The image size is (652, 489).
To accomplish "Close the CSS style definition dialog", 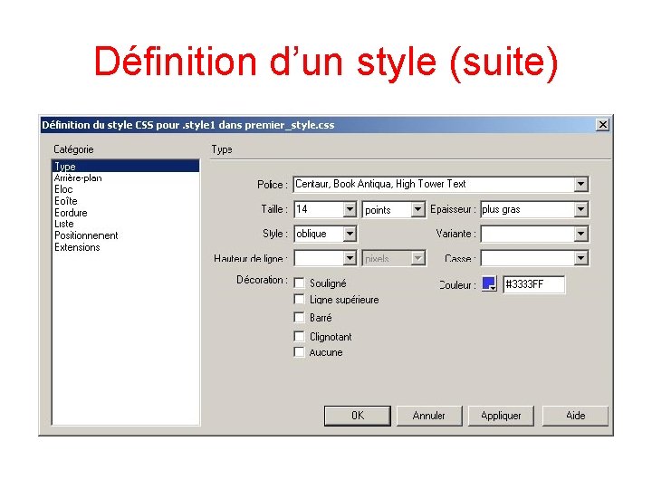I will pos(602,125).
